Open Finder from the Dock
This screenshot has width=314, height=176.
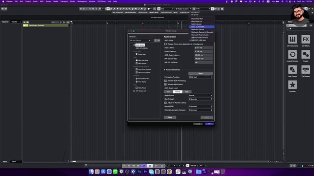(91, 172)
